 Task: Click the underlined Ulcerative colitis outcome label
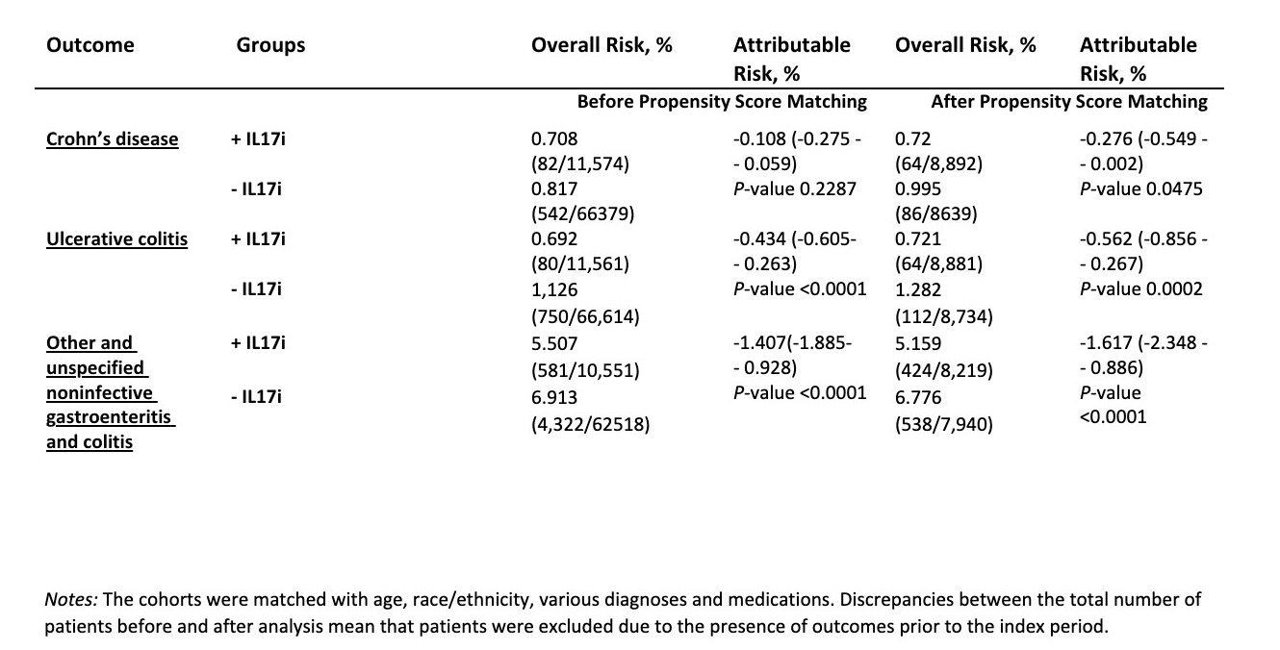pos(116,239)
